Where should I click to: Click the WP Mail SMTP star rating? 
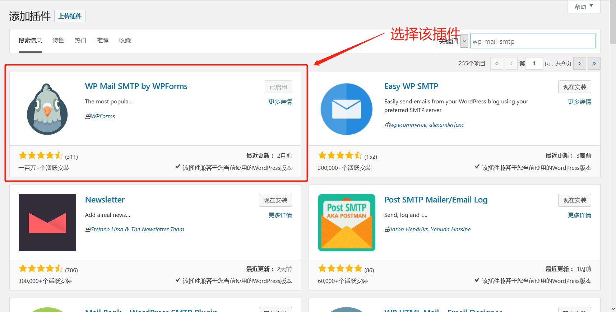point(41,155)
